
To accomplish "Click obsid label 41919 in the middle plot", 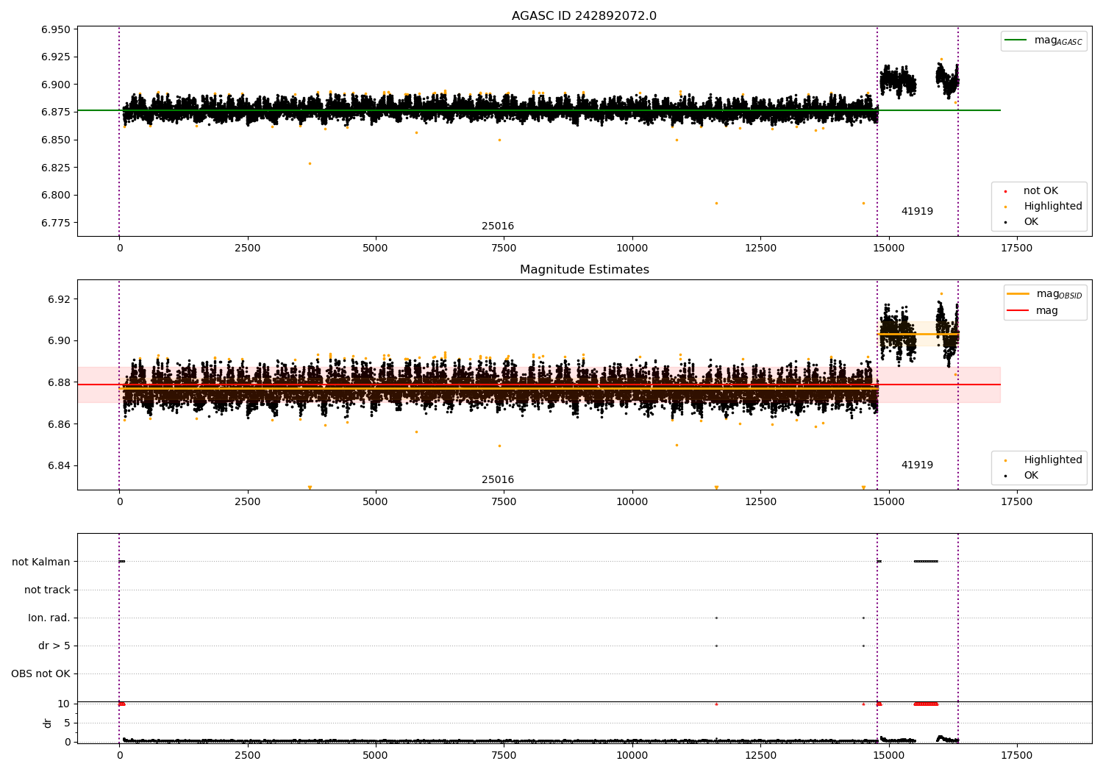I will coord(917,465).
